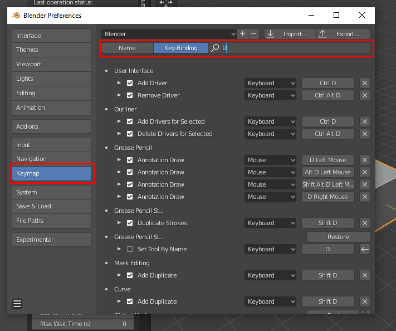Open Add Driver Keyboard type dropdown

[270, 83]
